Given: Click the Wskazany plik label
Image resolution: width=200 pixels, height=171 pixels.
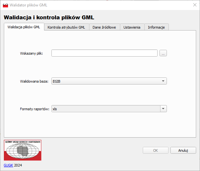Looking at the screenshot, I should pyautogui.click(x=31, y=53).
